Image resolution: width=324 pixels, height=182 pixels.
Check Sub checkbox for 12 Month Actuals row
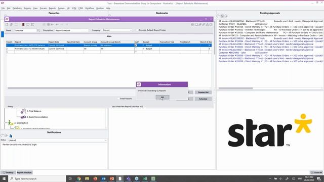(136, 49)
